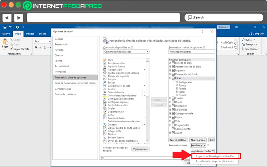
Task: Click the magnifier in the Search bar
Action: click(x=190, y=17)
